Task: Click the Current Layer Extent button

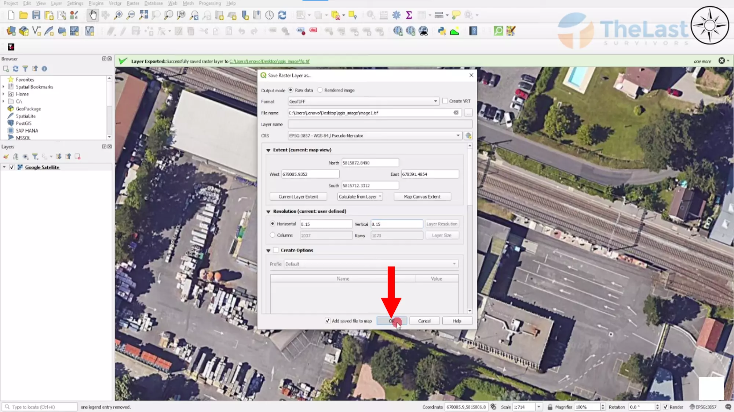Action: (298, 197)
